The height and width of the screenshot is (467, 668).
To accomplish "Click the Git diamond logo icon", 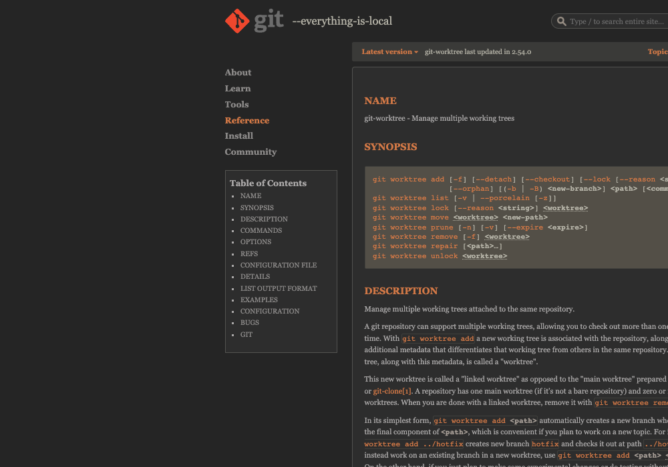I will (x=237, y=21).
